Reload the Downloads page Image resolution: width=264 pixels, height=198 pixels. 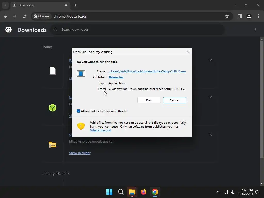point(24,16)
